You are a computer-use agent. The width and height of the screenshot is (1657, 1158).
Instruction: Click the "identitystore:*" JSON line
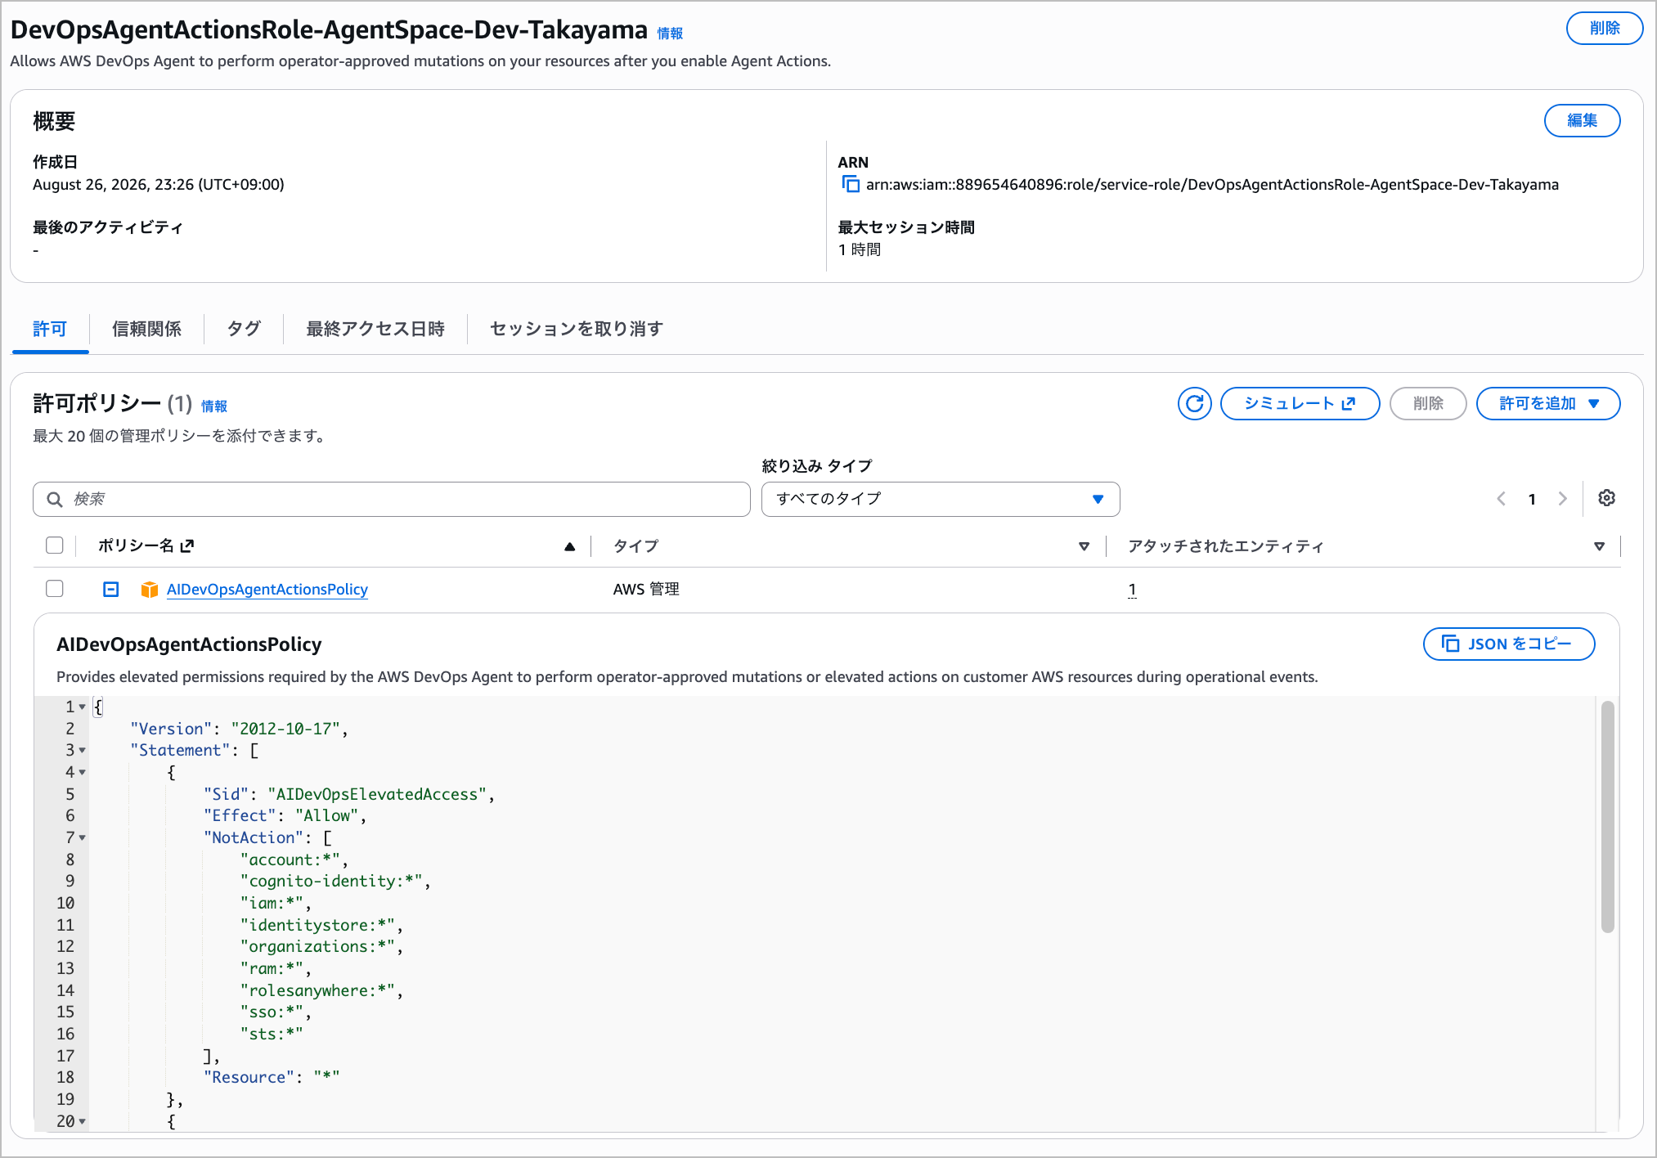click(x=321, y=925)
